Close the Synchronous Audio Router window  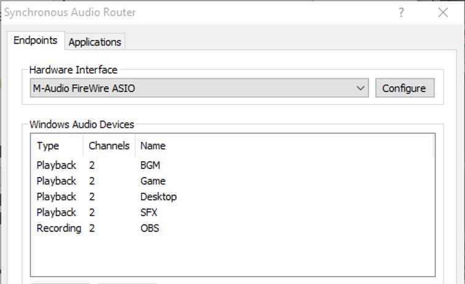(443, 13)
